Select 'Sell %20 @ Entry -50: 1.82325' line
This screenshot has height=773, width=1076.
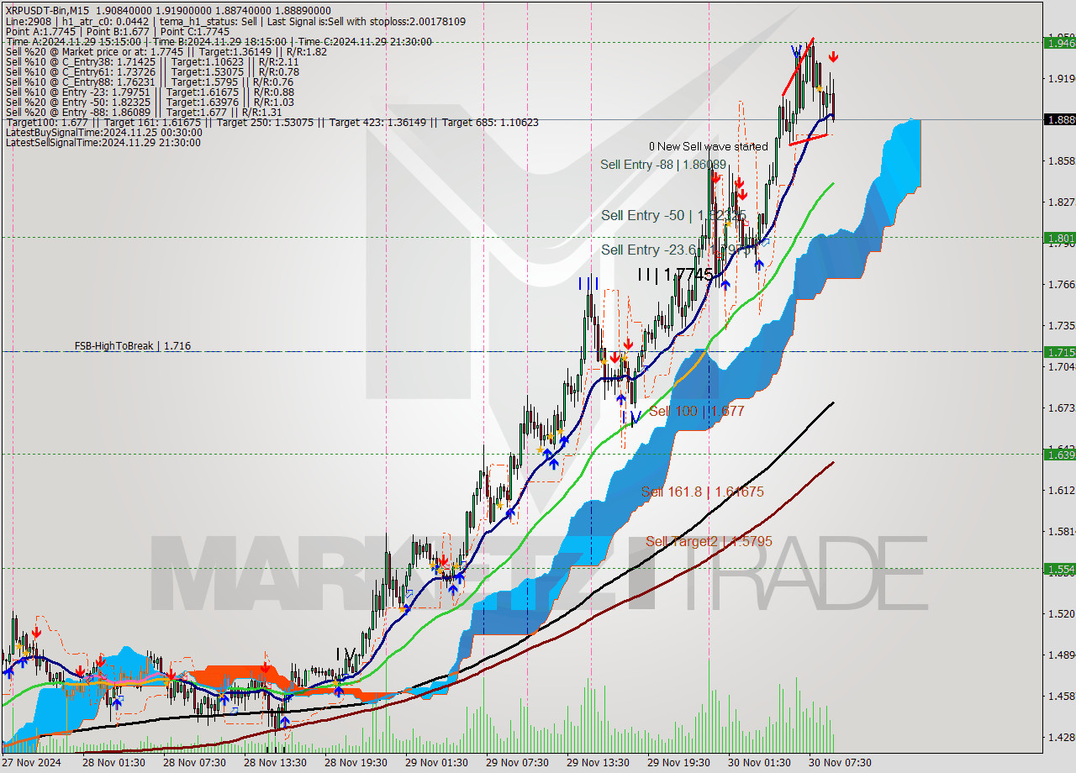pyautogui.click(x=150, y=102)
